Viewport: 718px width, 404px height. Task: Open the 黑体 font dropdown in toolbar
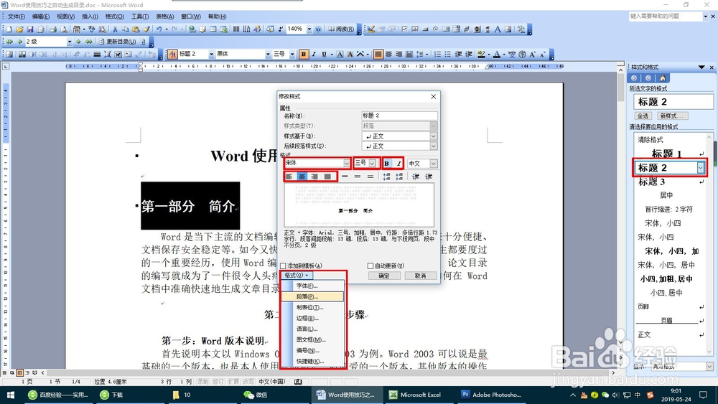(x=269, y=54)
